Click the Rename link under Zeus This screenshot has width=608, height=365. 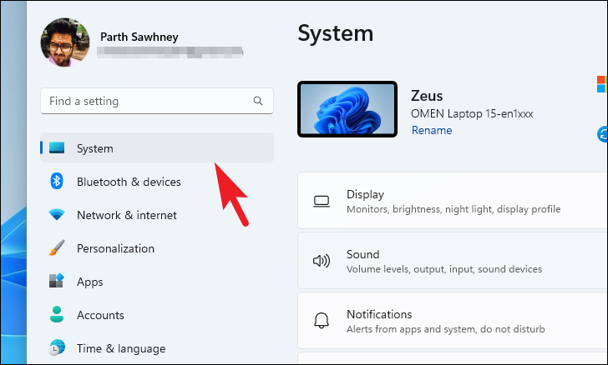(x=432, y=130)
